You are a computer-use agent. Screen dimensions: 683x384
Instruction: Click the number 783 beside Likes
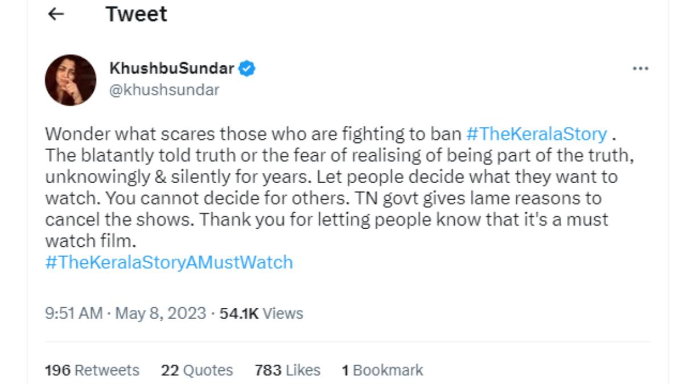click(x=268, y=370)
